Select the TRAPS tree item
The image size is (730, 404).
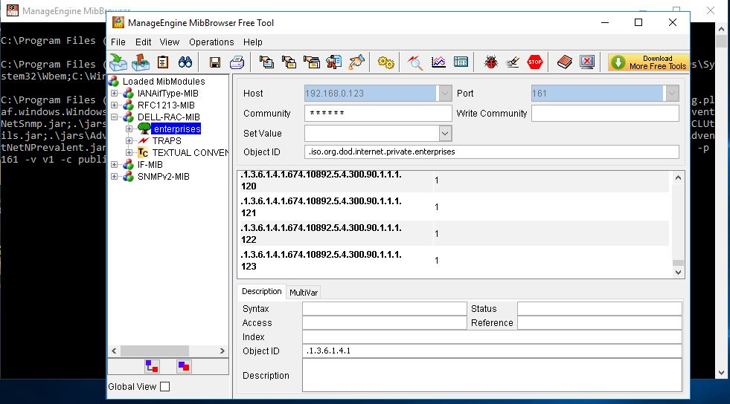coord(167,140)
